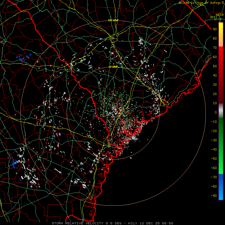Click the [KT] units label
This screenshot has width=225, height=225.
pyautogui.click(x=213, y=17)
